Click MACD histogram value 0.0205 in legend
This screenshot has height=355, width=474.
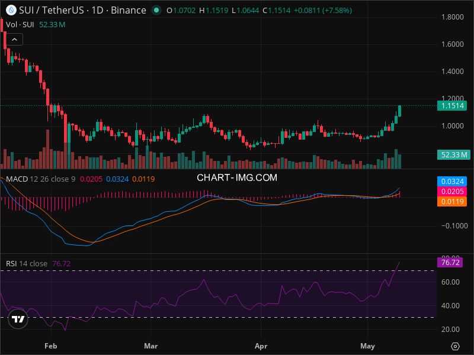click(91, 179)
